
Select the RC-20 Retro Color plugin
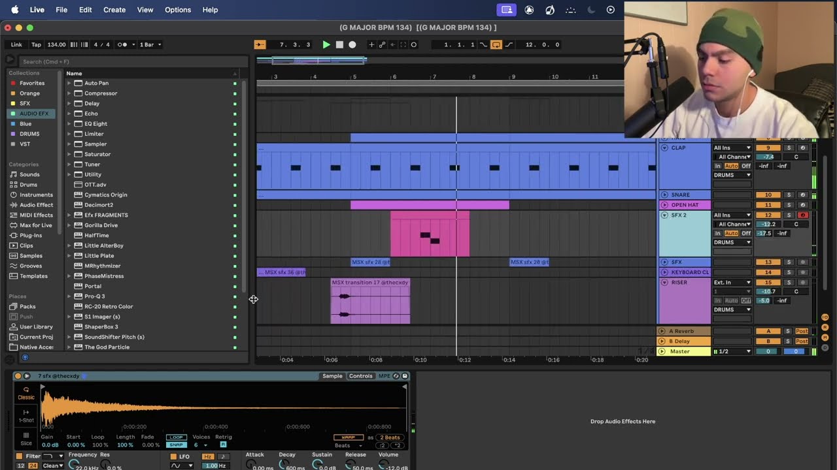[109, 306]
